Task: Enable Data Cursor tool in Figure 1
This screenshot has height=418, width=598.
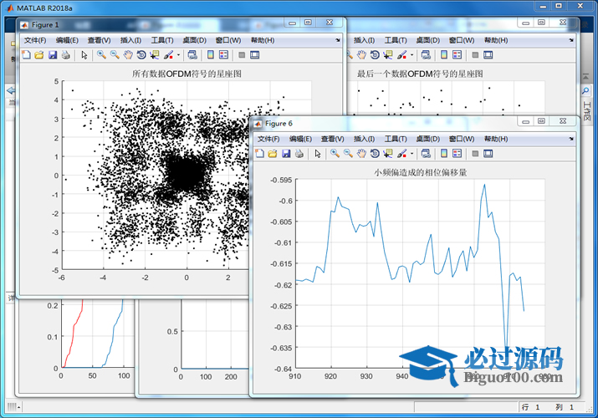Action: tap(155, 55)
